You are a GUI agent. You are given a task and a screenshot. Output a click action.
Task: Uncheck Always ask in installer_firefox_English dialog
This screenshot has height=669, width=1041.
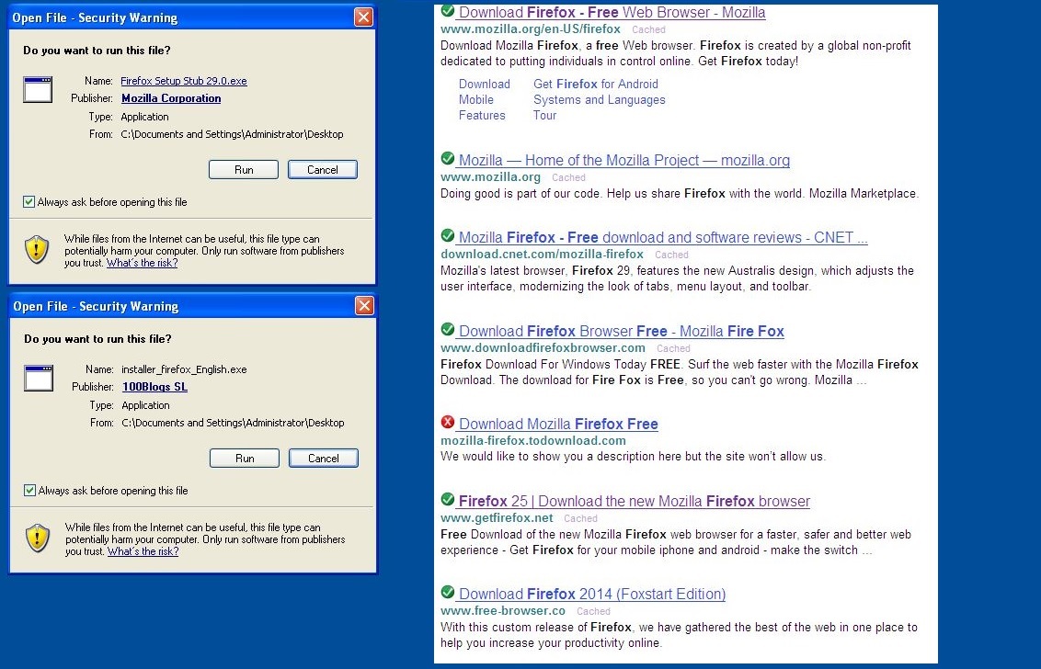click(29, 491)
